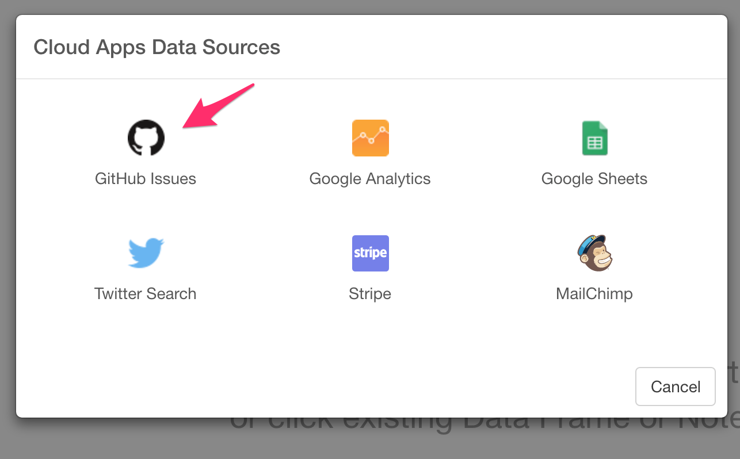Click the blue Twitter bird icon
Screen dimensions: 740x459
[x=146, y=253]
